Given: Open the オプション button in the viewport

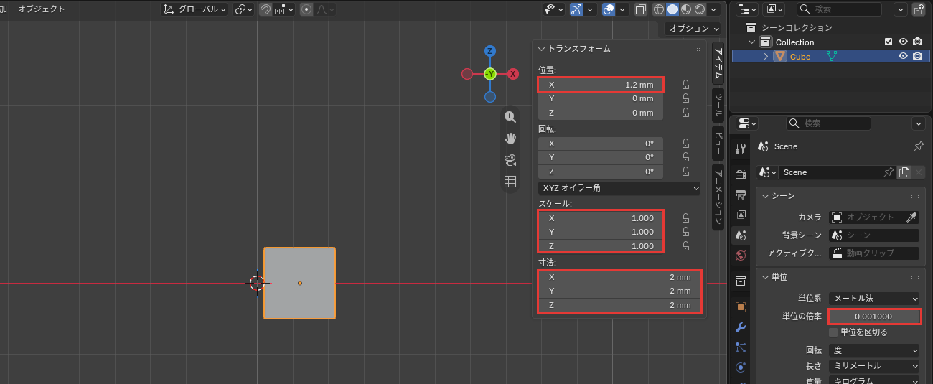Looking at the screenshot, I should (693, 29).
